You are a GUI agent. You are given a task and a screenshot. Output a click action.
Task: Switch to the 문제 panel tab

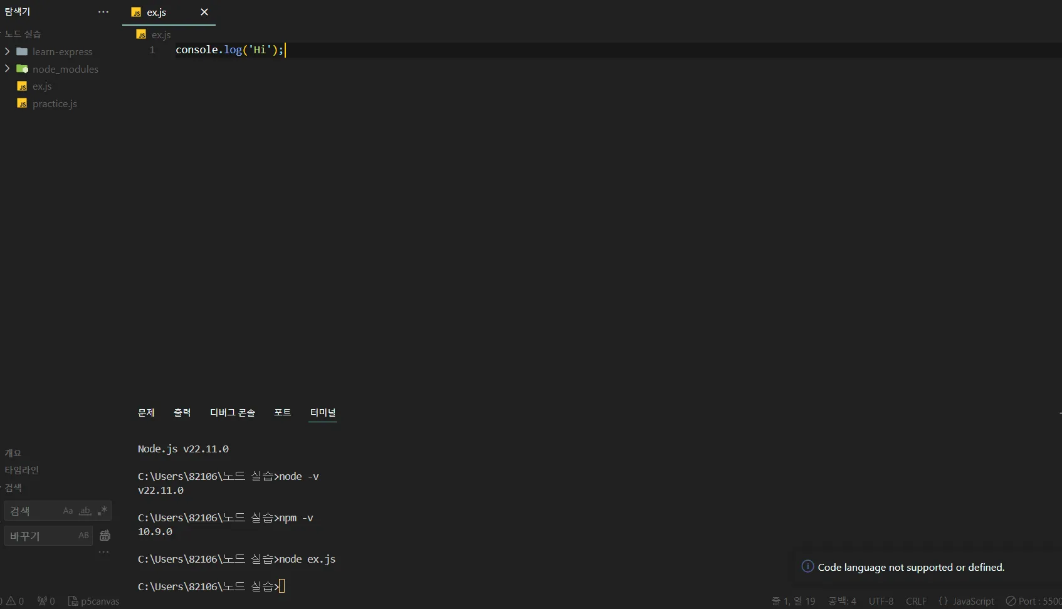pyautogui.click(x=146, y=412)
